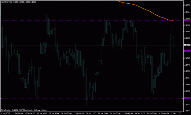Click the 17 Jan 16:00 time label
This screenshot has width=191, height=115.
click(x=54, y=113)
